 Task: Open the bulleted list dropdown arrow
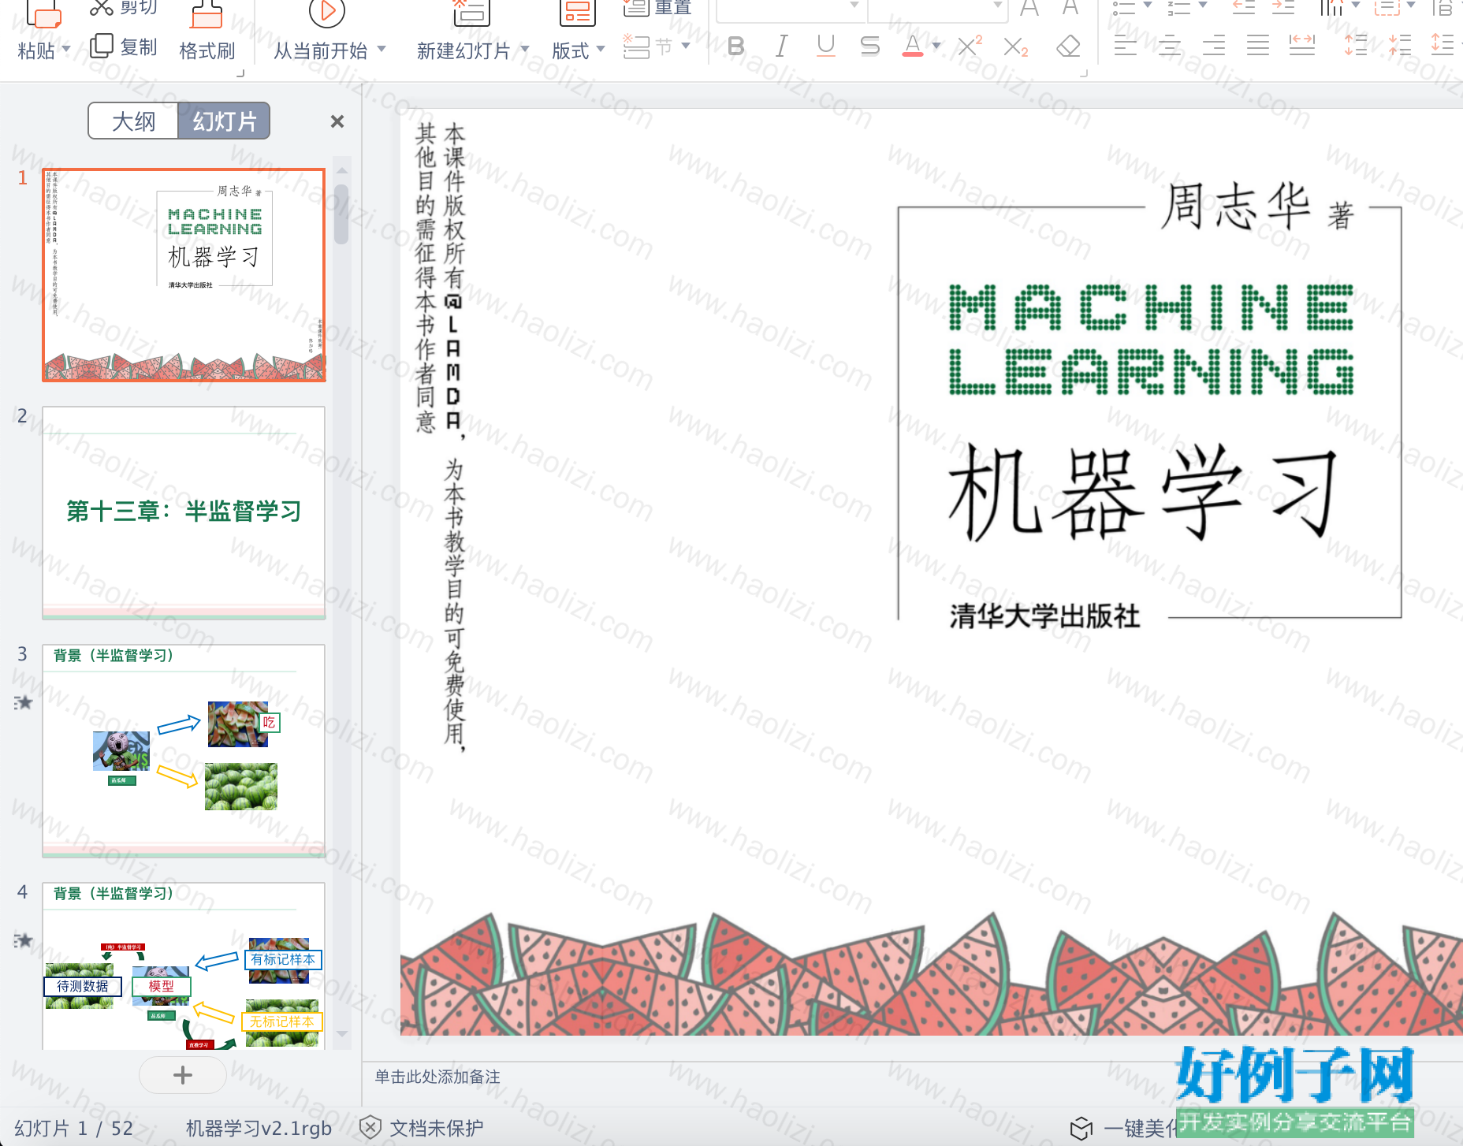[x=1148, y=5]
